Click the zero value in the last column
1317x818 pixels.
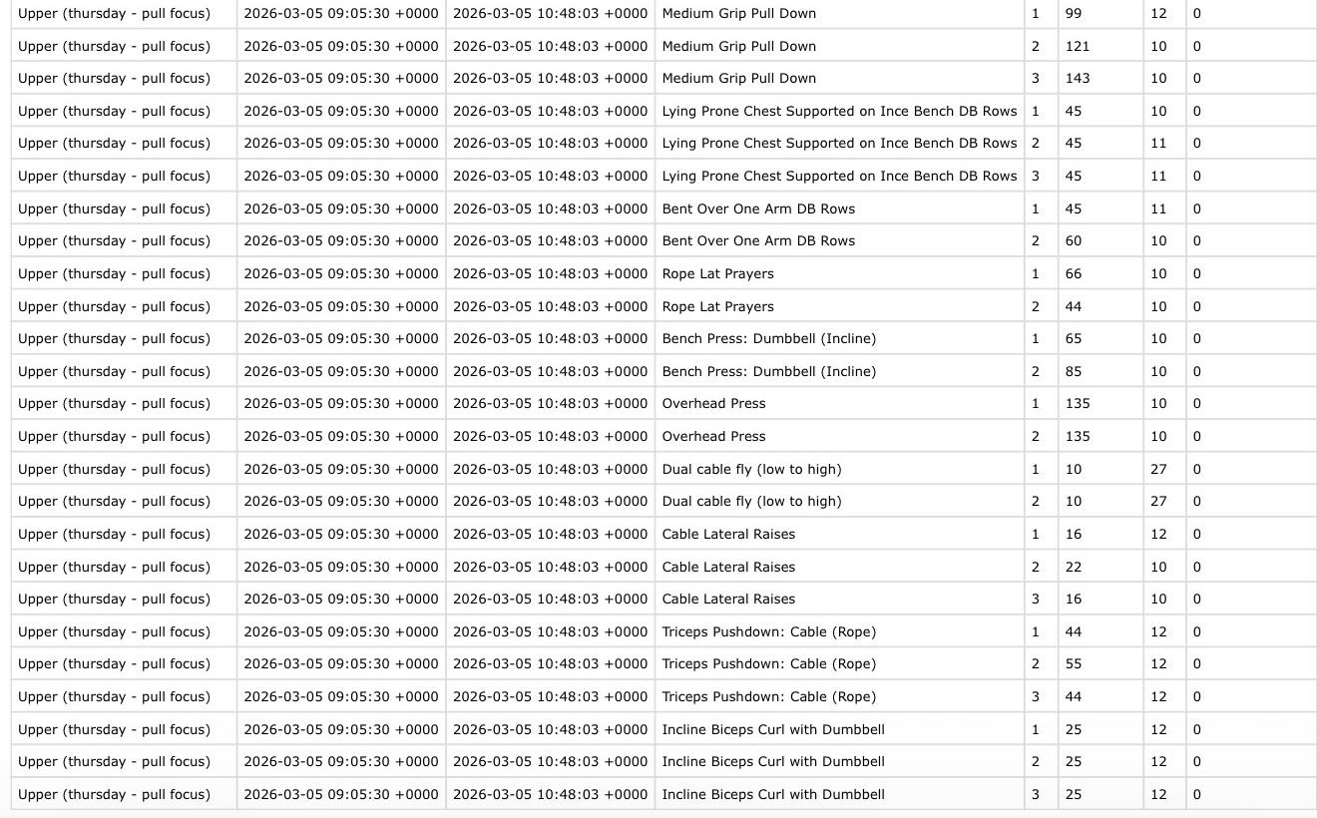(x=1196, y=13)
